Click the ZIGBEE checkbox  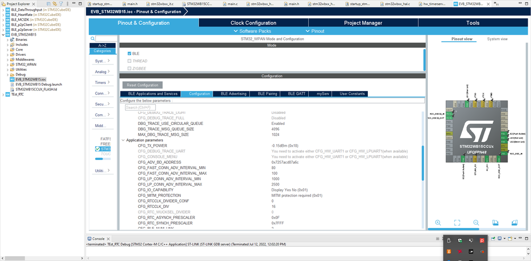pos(129,69)
